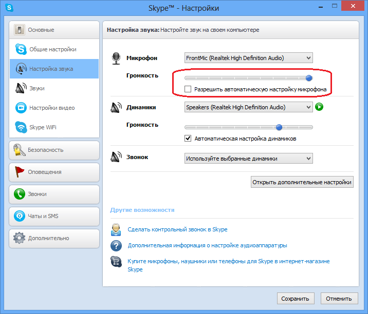Click the test-call operator icon
This screenshot has width=368, height=314.
116,230
